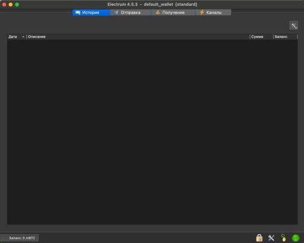Switch to the Отправка tab
The height and width of the screenshot is (243, 304).
click(130, 12)
